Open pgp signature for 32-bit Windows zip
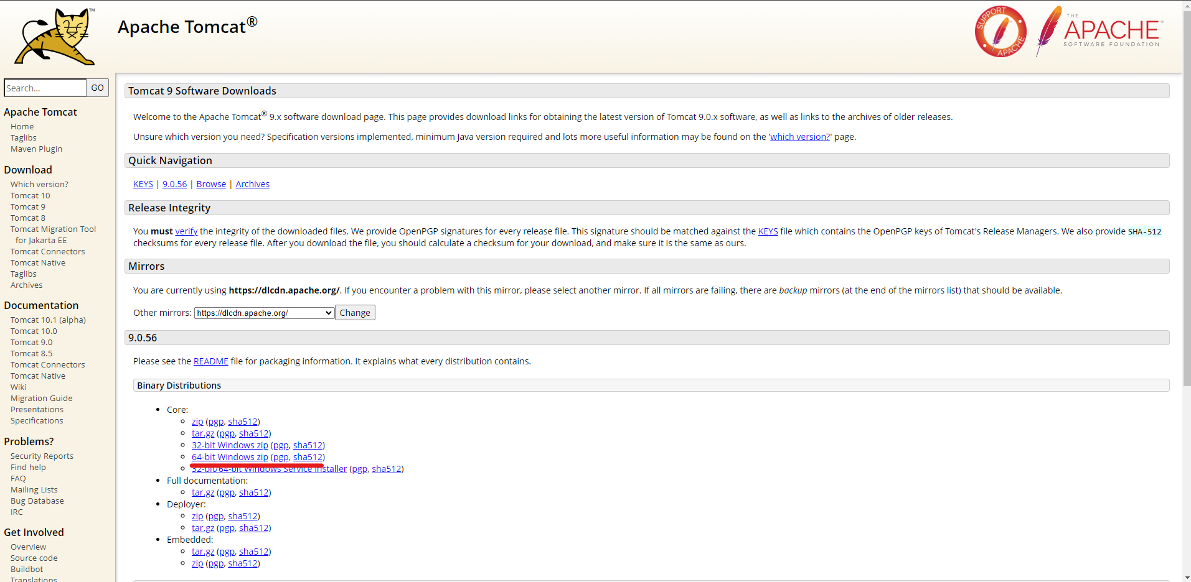 point(281,445)
